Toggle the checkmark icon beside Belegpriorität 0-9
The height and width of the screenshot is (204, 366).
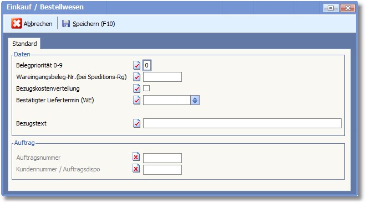(x=137, y=65)
